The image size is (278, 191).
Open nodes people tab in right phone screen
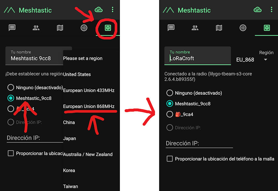point(195,28)
